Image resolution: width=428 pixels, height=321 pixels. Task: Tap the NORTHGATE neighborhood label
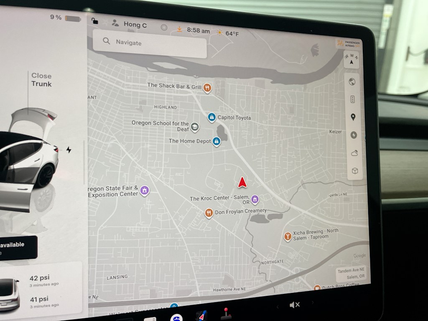coord(273,262)
